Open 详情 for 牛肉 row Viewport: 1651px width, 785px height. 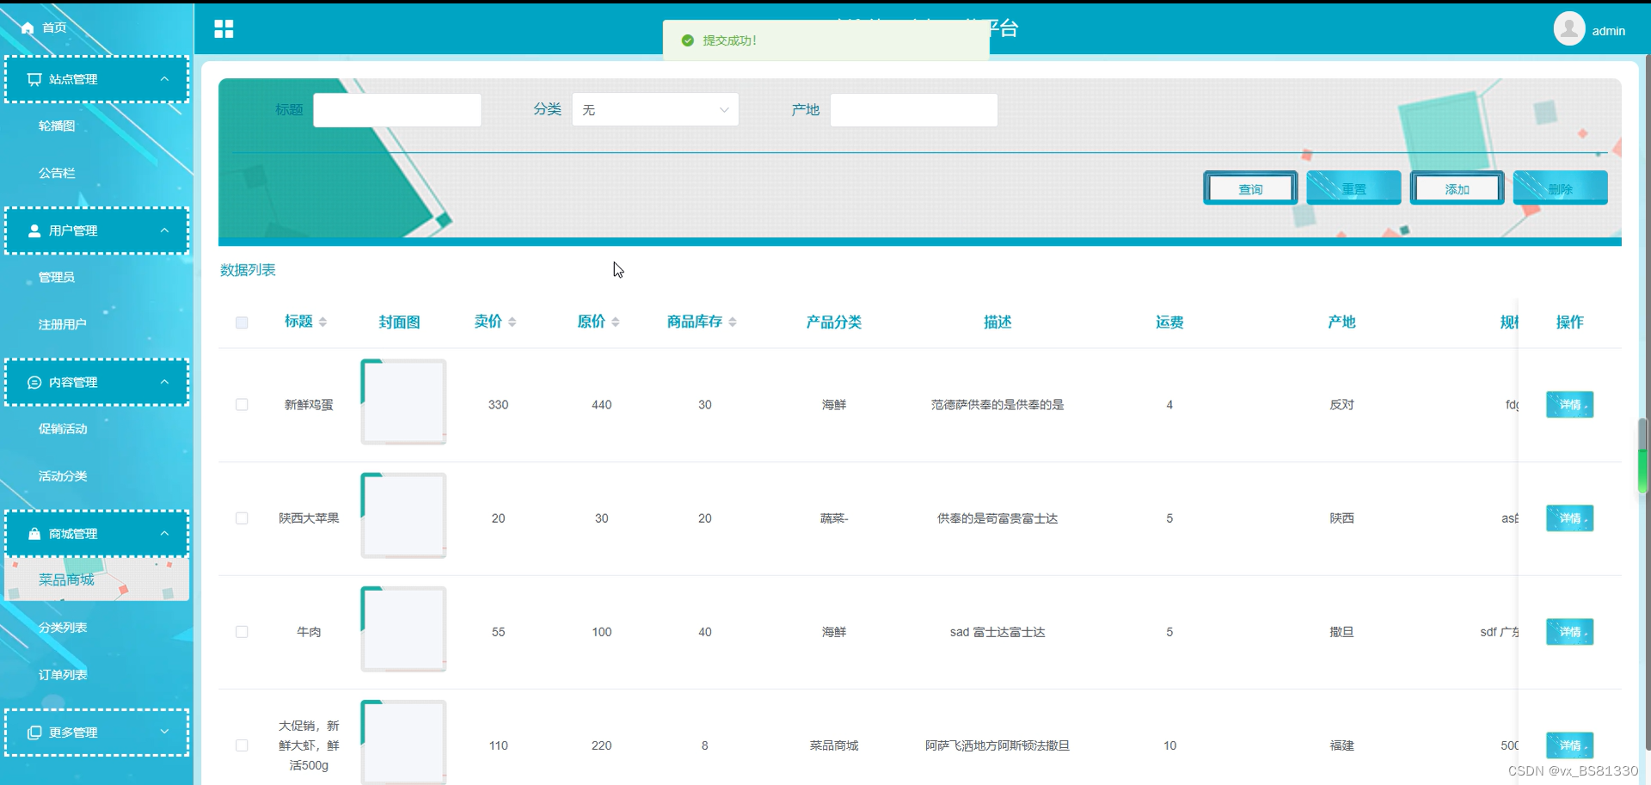coord(1569,631)
